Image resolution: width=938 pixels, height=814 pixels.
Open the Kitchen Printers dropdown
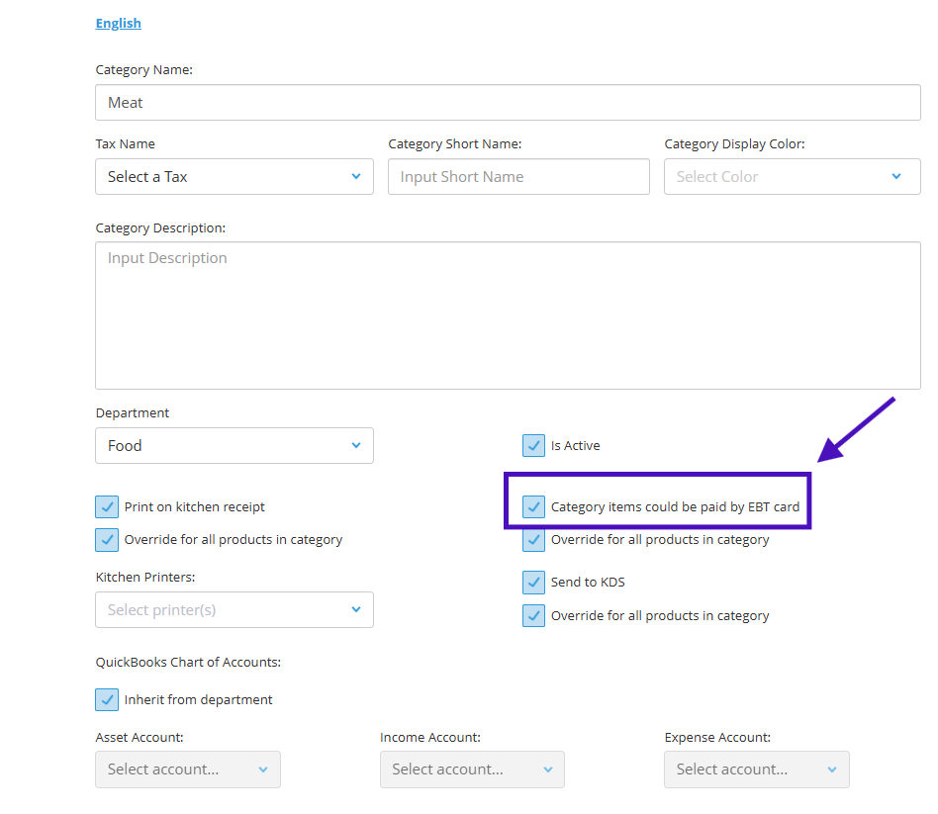[x=234, y=610]
